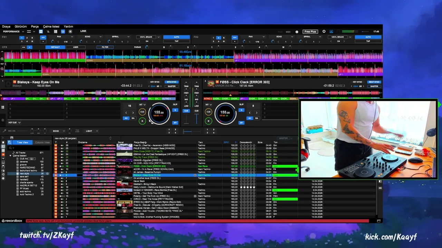Click the record icon in top toolbar
This screenshot has height=248, width=442.
[x=70, y=31]
